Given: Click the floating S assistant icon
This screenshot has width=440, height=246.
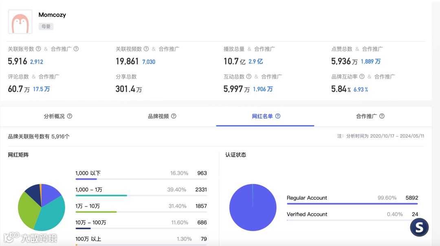Looking at the screenshot, I should point(419,227).
